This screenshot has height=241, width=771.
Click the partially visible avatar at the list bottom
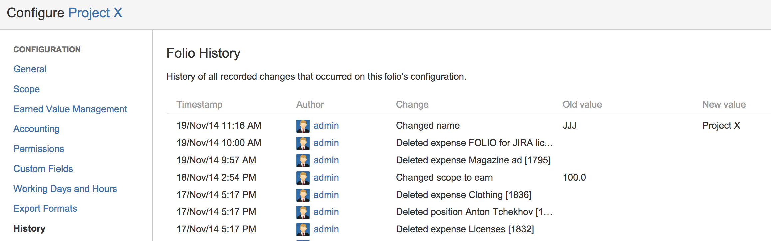[303, 239]
